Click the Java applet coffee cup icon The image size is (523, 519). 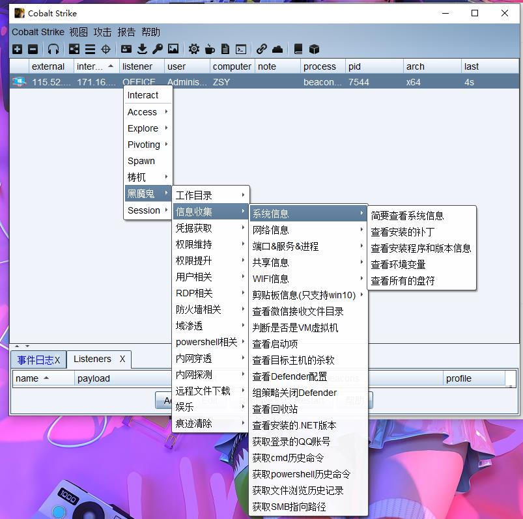click(210, 49)
